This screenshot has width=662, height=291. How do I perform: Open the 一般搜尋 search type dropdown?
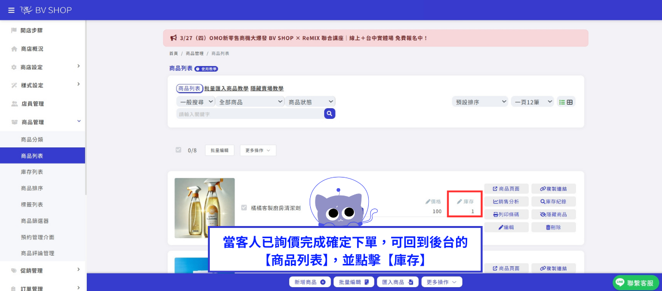(196, 102)
